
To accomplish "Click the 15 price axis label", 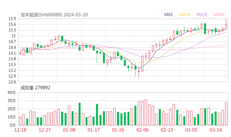I will click(13, 36).
